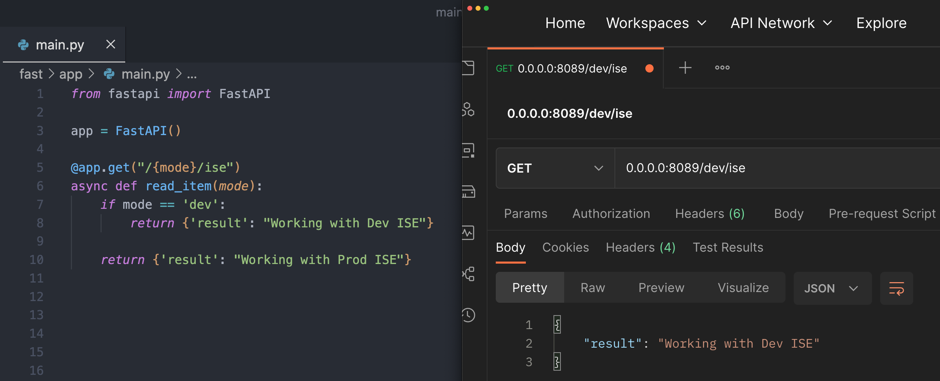Viewport: 940px width, 381px height.
Task: Open the History clock icon
Action: [x=469, y=315]
